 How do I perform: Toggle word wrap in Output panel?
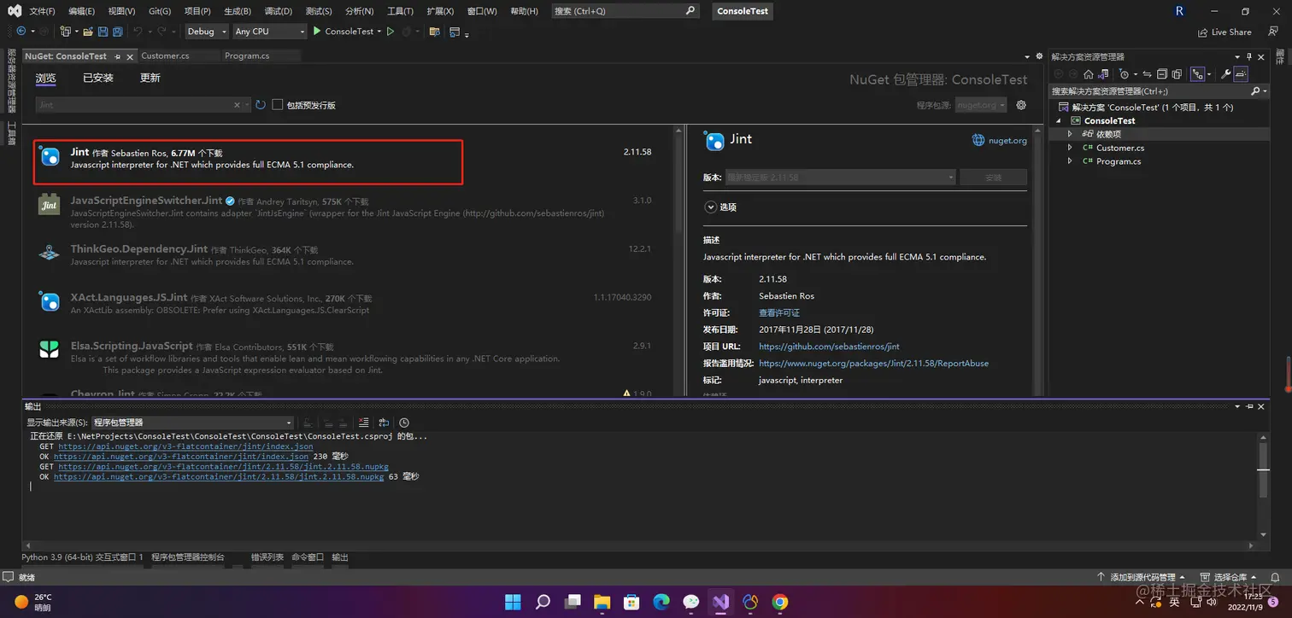tap(384, 423)
